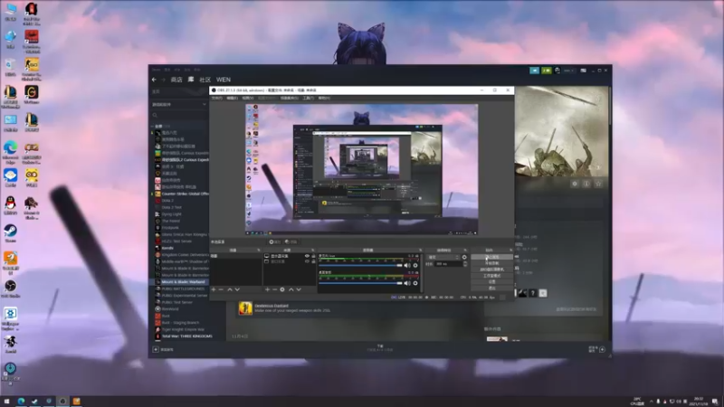Open OBS Edit menu

(233, 99)
